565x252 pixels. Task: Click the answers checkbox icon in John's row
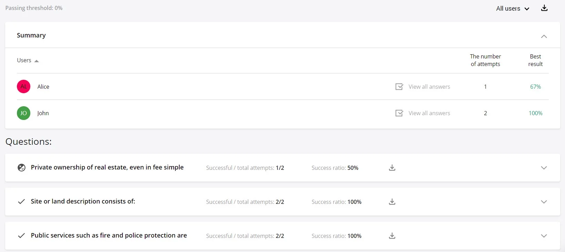(399, 113)
